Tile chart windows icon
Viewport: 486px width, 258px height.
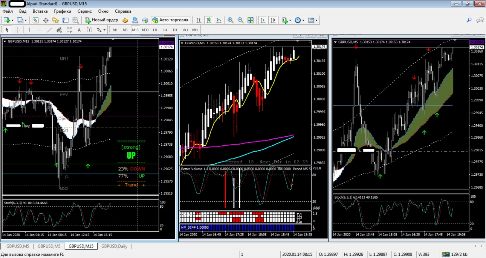pyautogui.click(x=251, y=20)
